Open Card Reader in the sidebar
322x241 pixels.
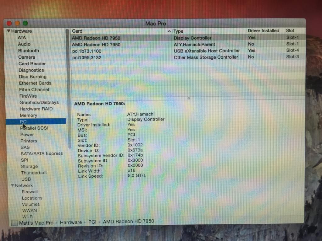point(32,64)
